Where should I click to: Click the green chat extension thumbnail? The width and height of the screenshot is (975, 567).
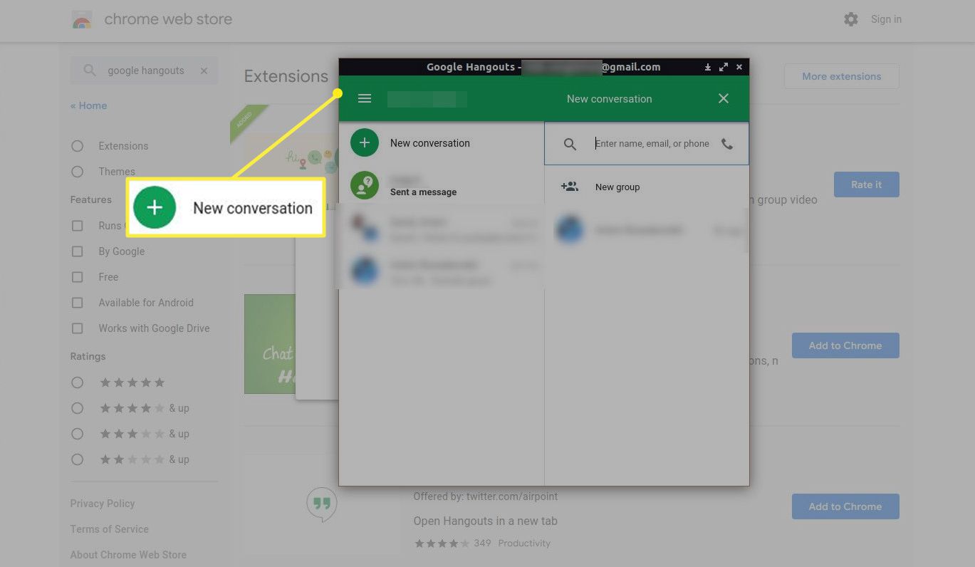coord(269,344)
